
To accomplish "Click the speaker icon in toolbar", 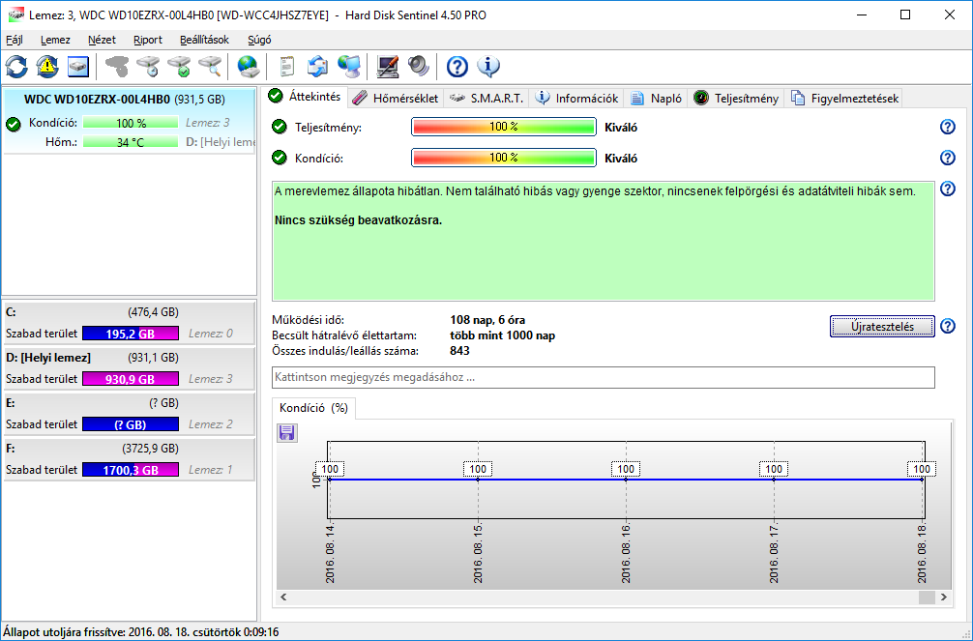I will pyautogui.click(x=419, y=67).
